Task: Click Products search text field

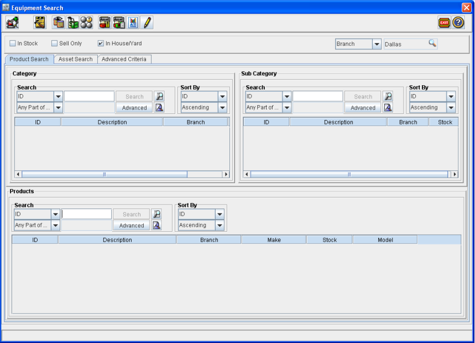Action: coord(86,214)
